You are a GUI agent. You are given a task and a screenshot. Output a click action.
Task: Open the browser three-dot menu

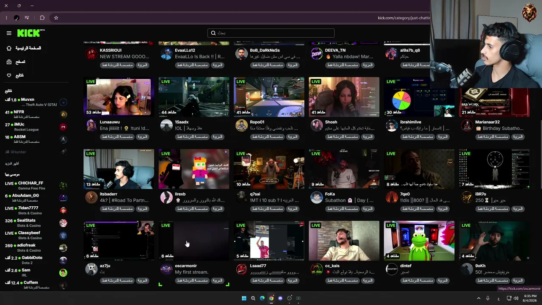tap(6, 18)
